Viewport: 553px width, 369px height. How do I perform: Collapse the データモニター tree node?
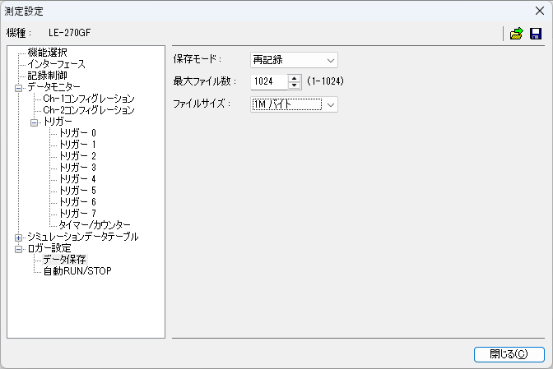[x=18, y=87]
